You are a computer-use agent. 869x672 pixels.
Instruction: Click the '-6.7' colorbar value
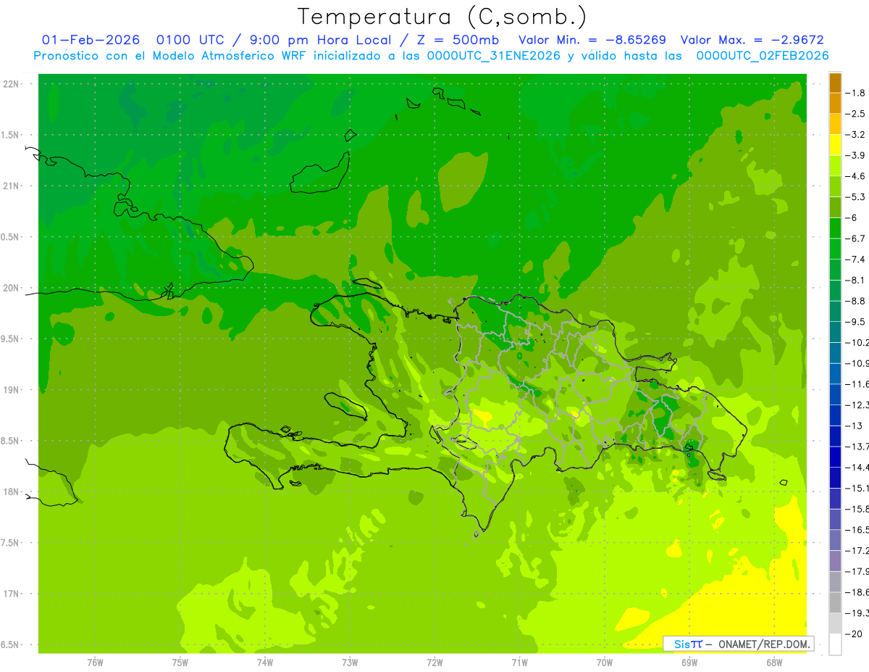pos(856,238)
